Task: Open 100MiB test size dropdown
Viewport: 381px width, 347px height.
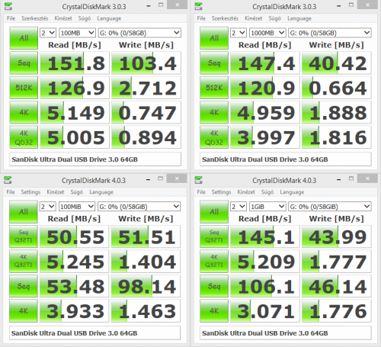Action: (x=77, y=207)
